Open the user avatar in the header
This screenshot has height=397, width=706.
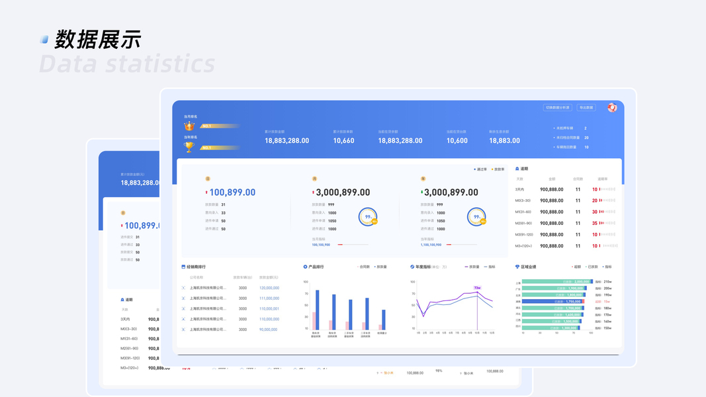[x=612, y=108]
